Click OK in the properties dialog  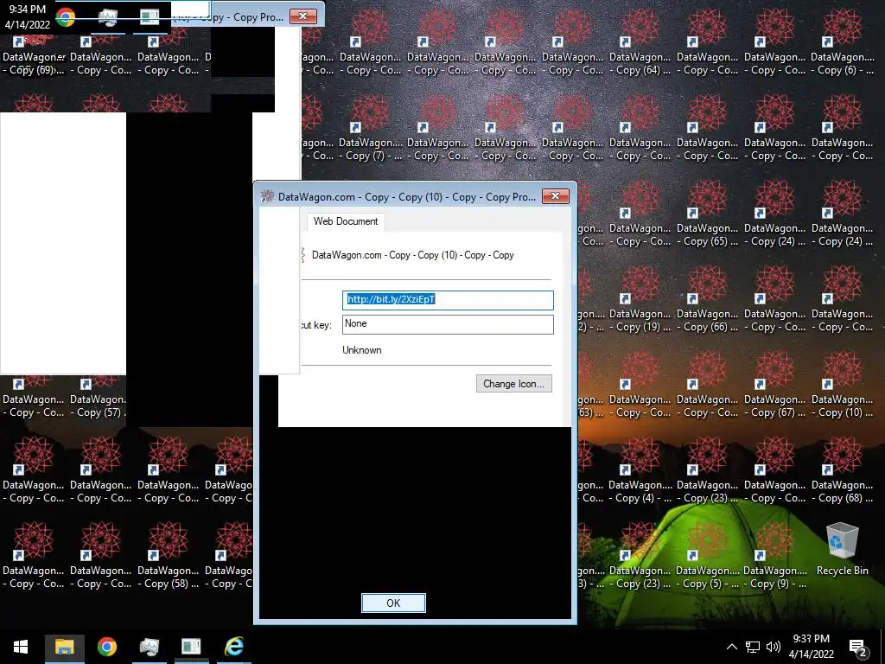(x=393, y=603)
